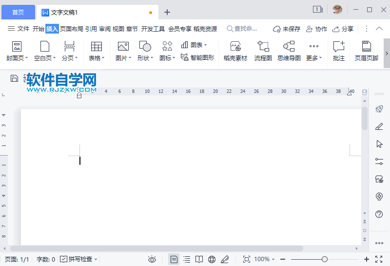Insert a picture (图片)
390x266 pixels.
click(123, 51)
